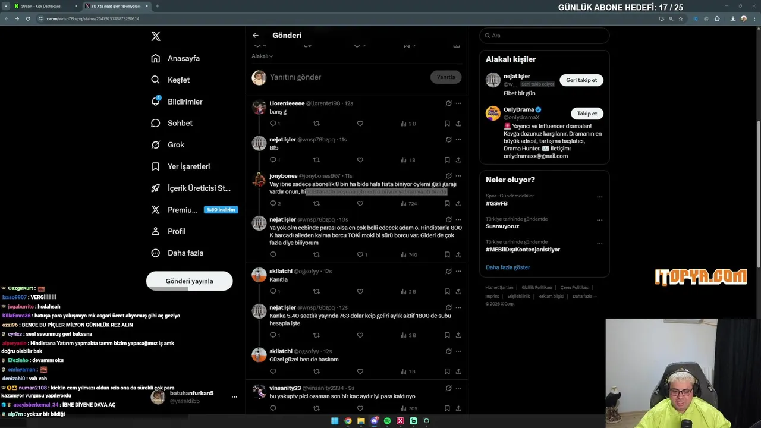The height and width of the screenshot is (428, 761).
Task: Open Susmuyoruz trending topic
Action: coord(502,226)
